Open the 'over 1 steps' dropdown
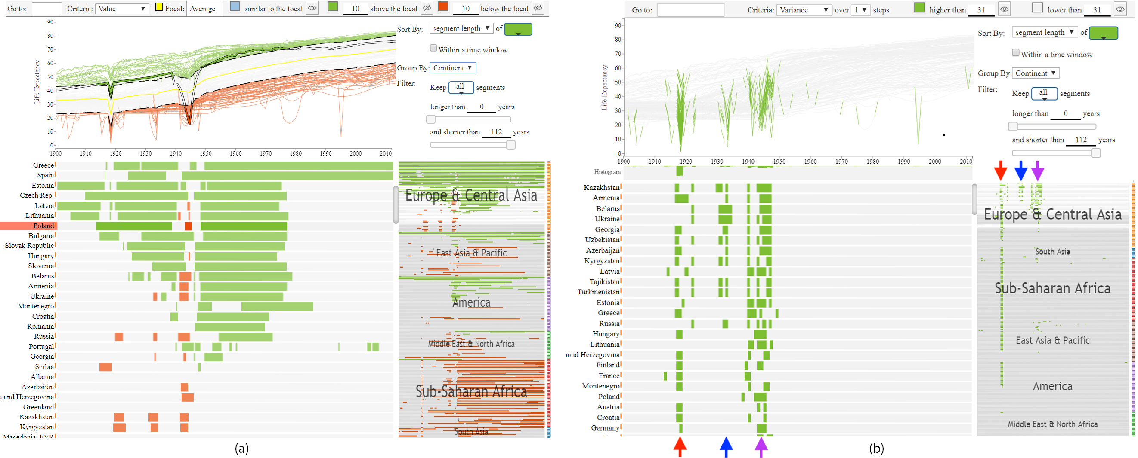 pyautogui.click(x=861, y=10)
